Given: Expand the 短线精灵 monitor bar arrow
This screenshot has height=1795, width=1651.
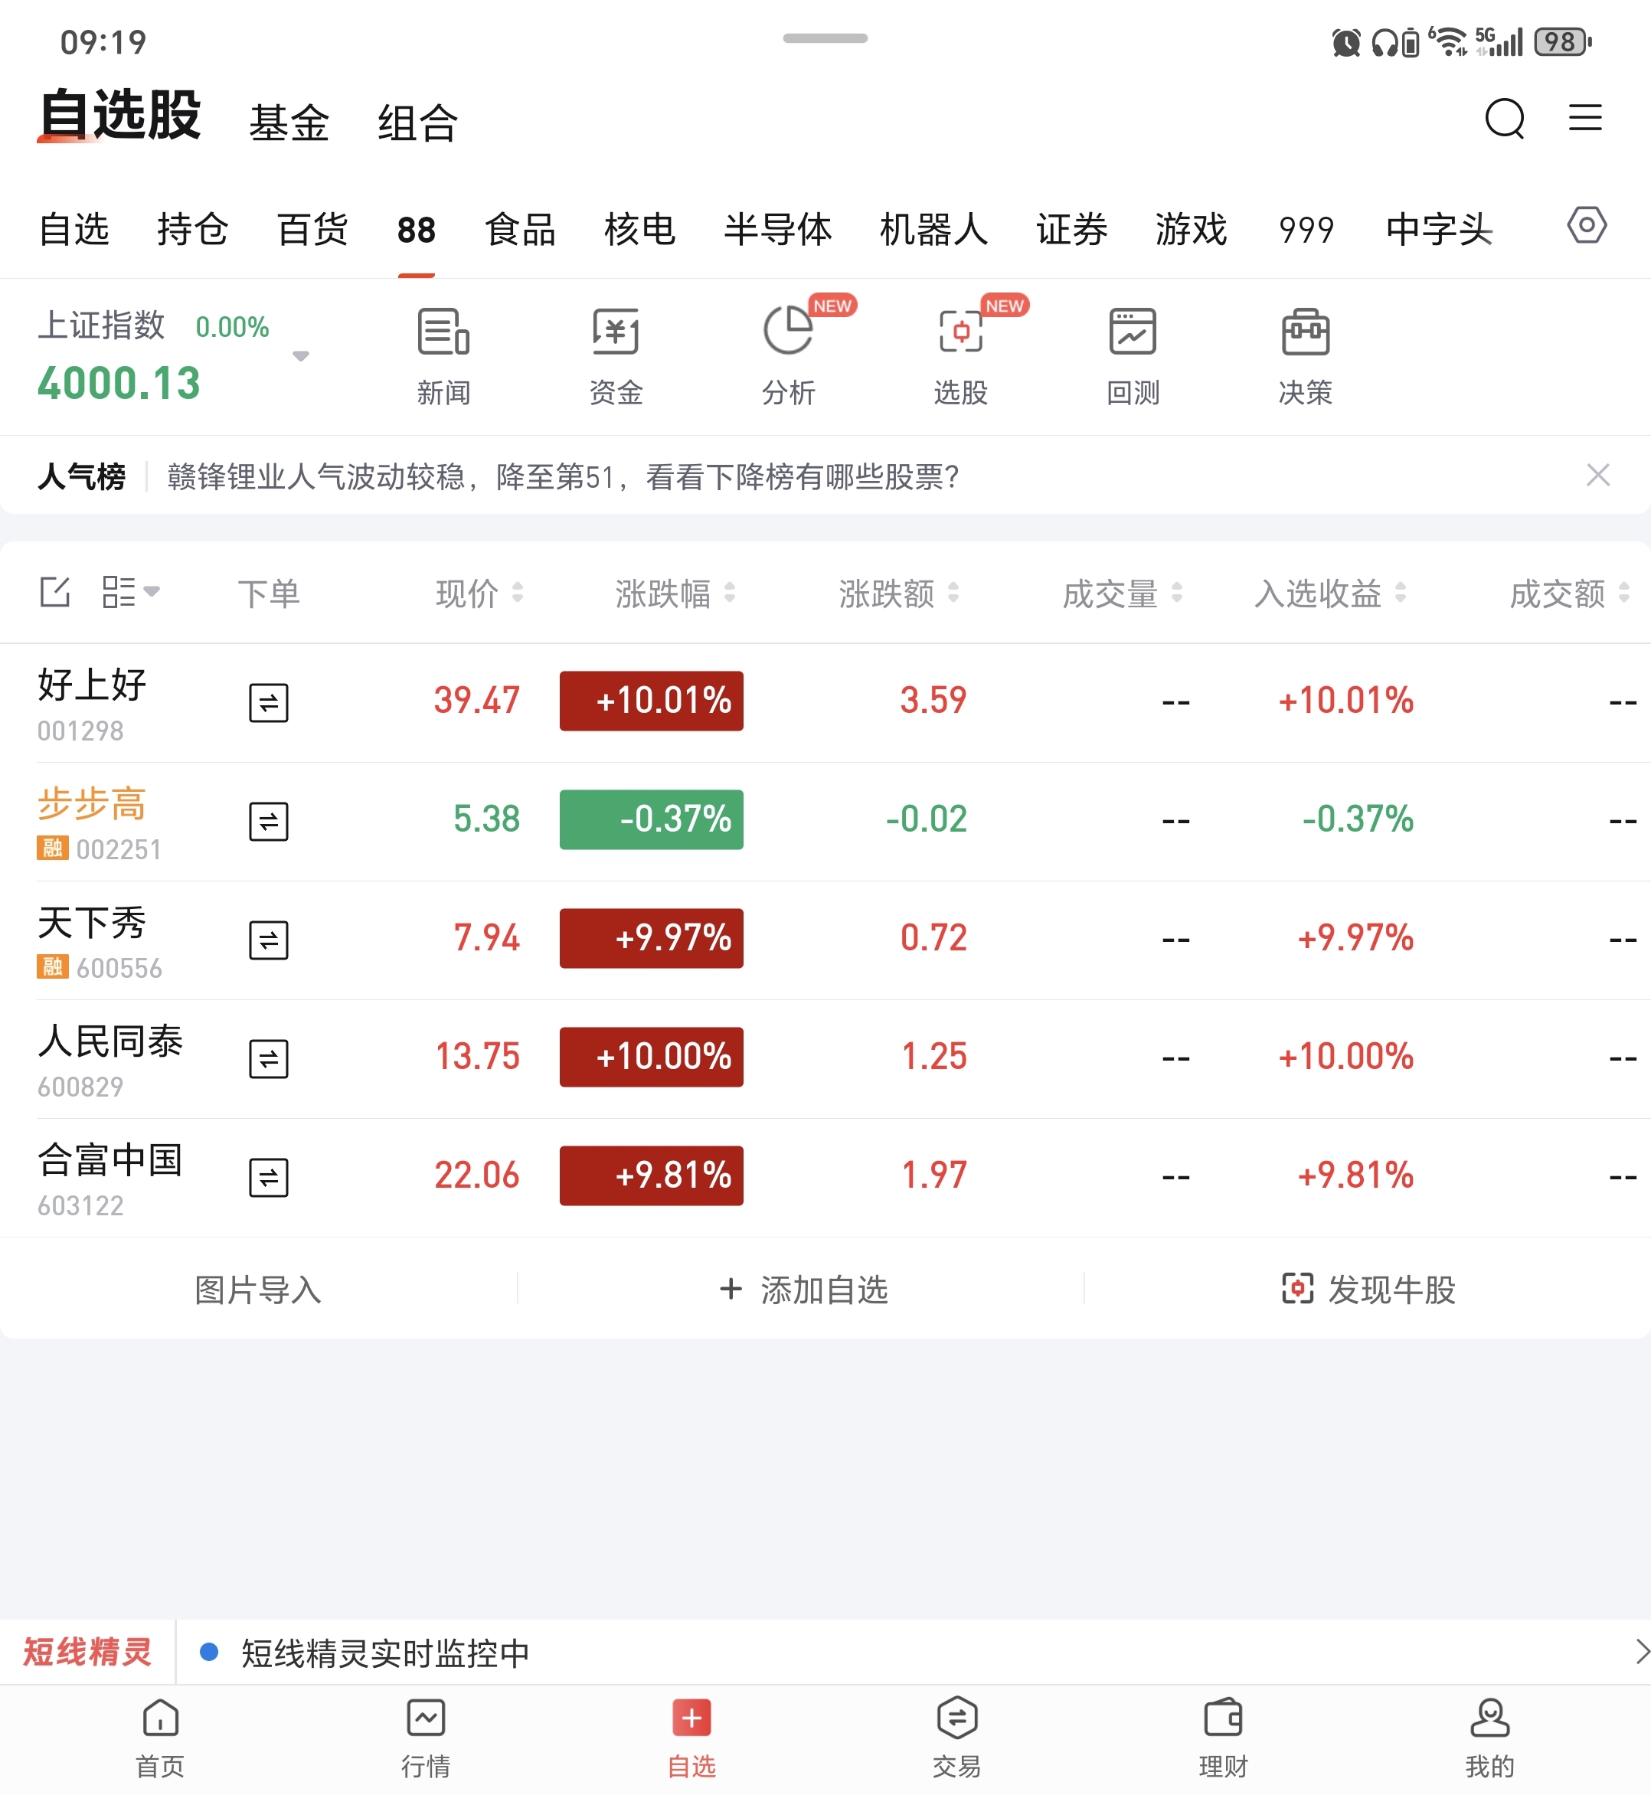Looking at the screenshot, I should click(1640, 1651).
